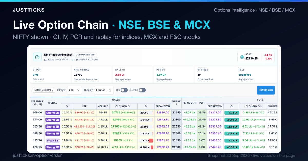Click the strike cell 22400
This screenshot has width=308, height=161.
(x=176, y=133)
